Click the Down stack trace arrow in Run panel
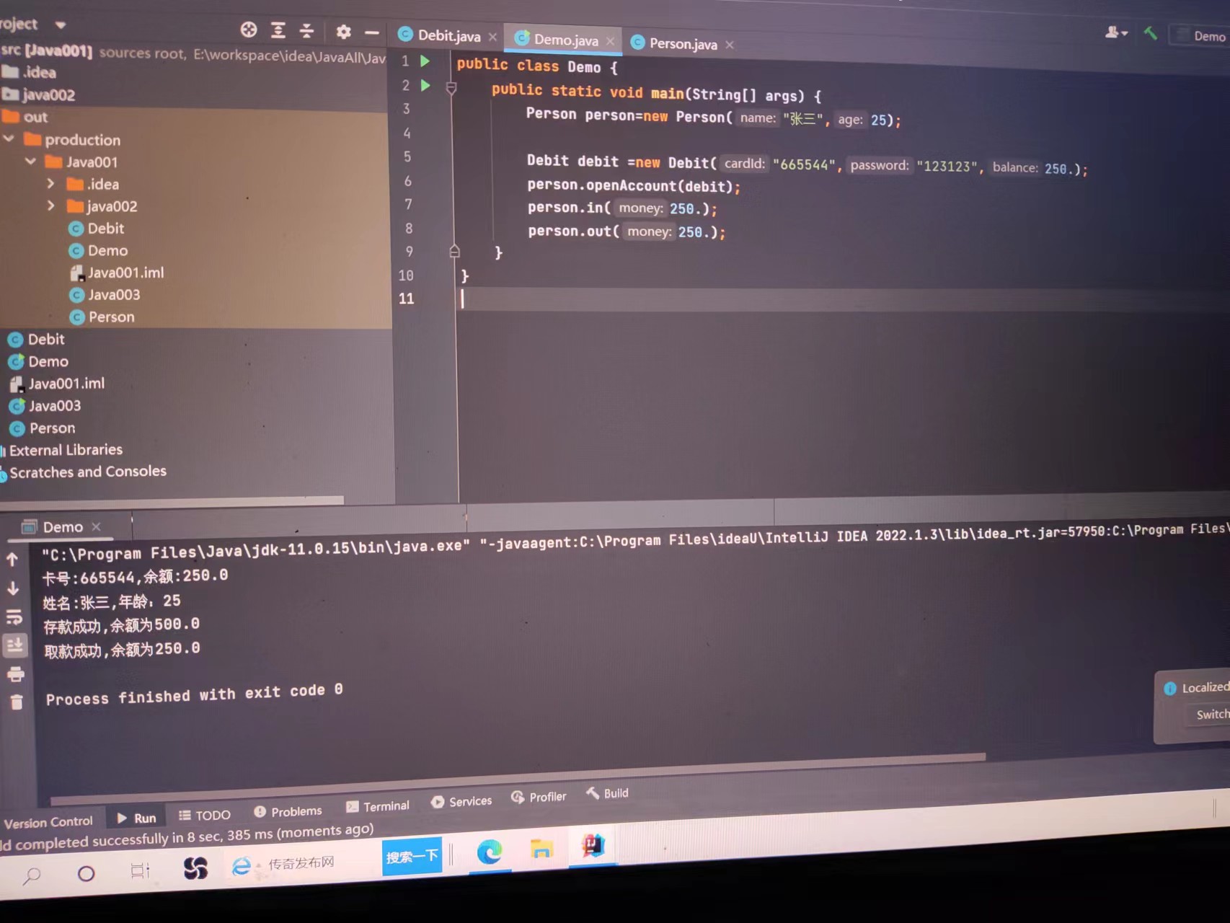 point(13,588)
